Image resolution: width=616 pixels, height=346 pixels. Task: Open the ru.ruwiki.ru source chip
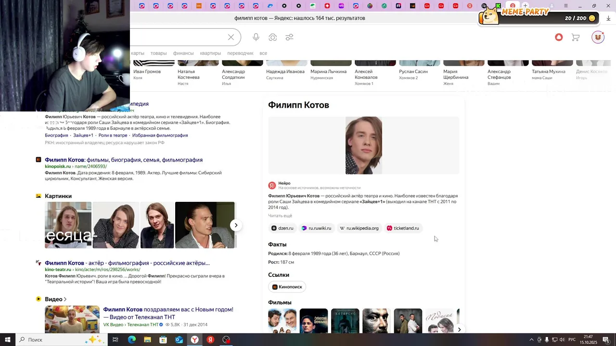point(316,228)
